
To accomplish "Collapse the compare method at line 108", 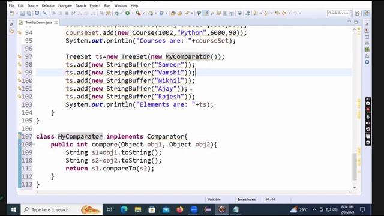I will pos(34,144).
